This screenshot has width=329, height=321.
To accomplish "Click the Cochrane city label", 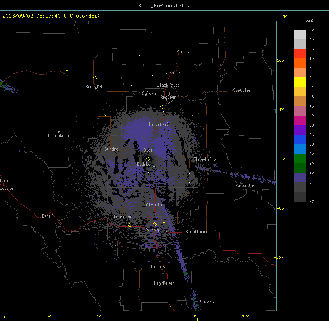I will point(123,217).
